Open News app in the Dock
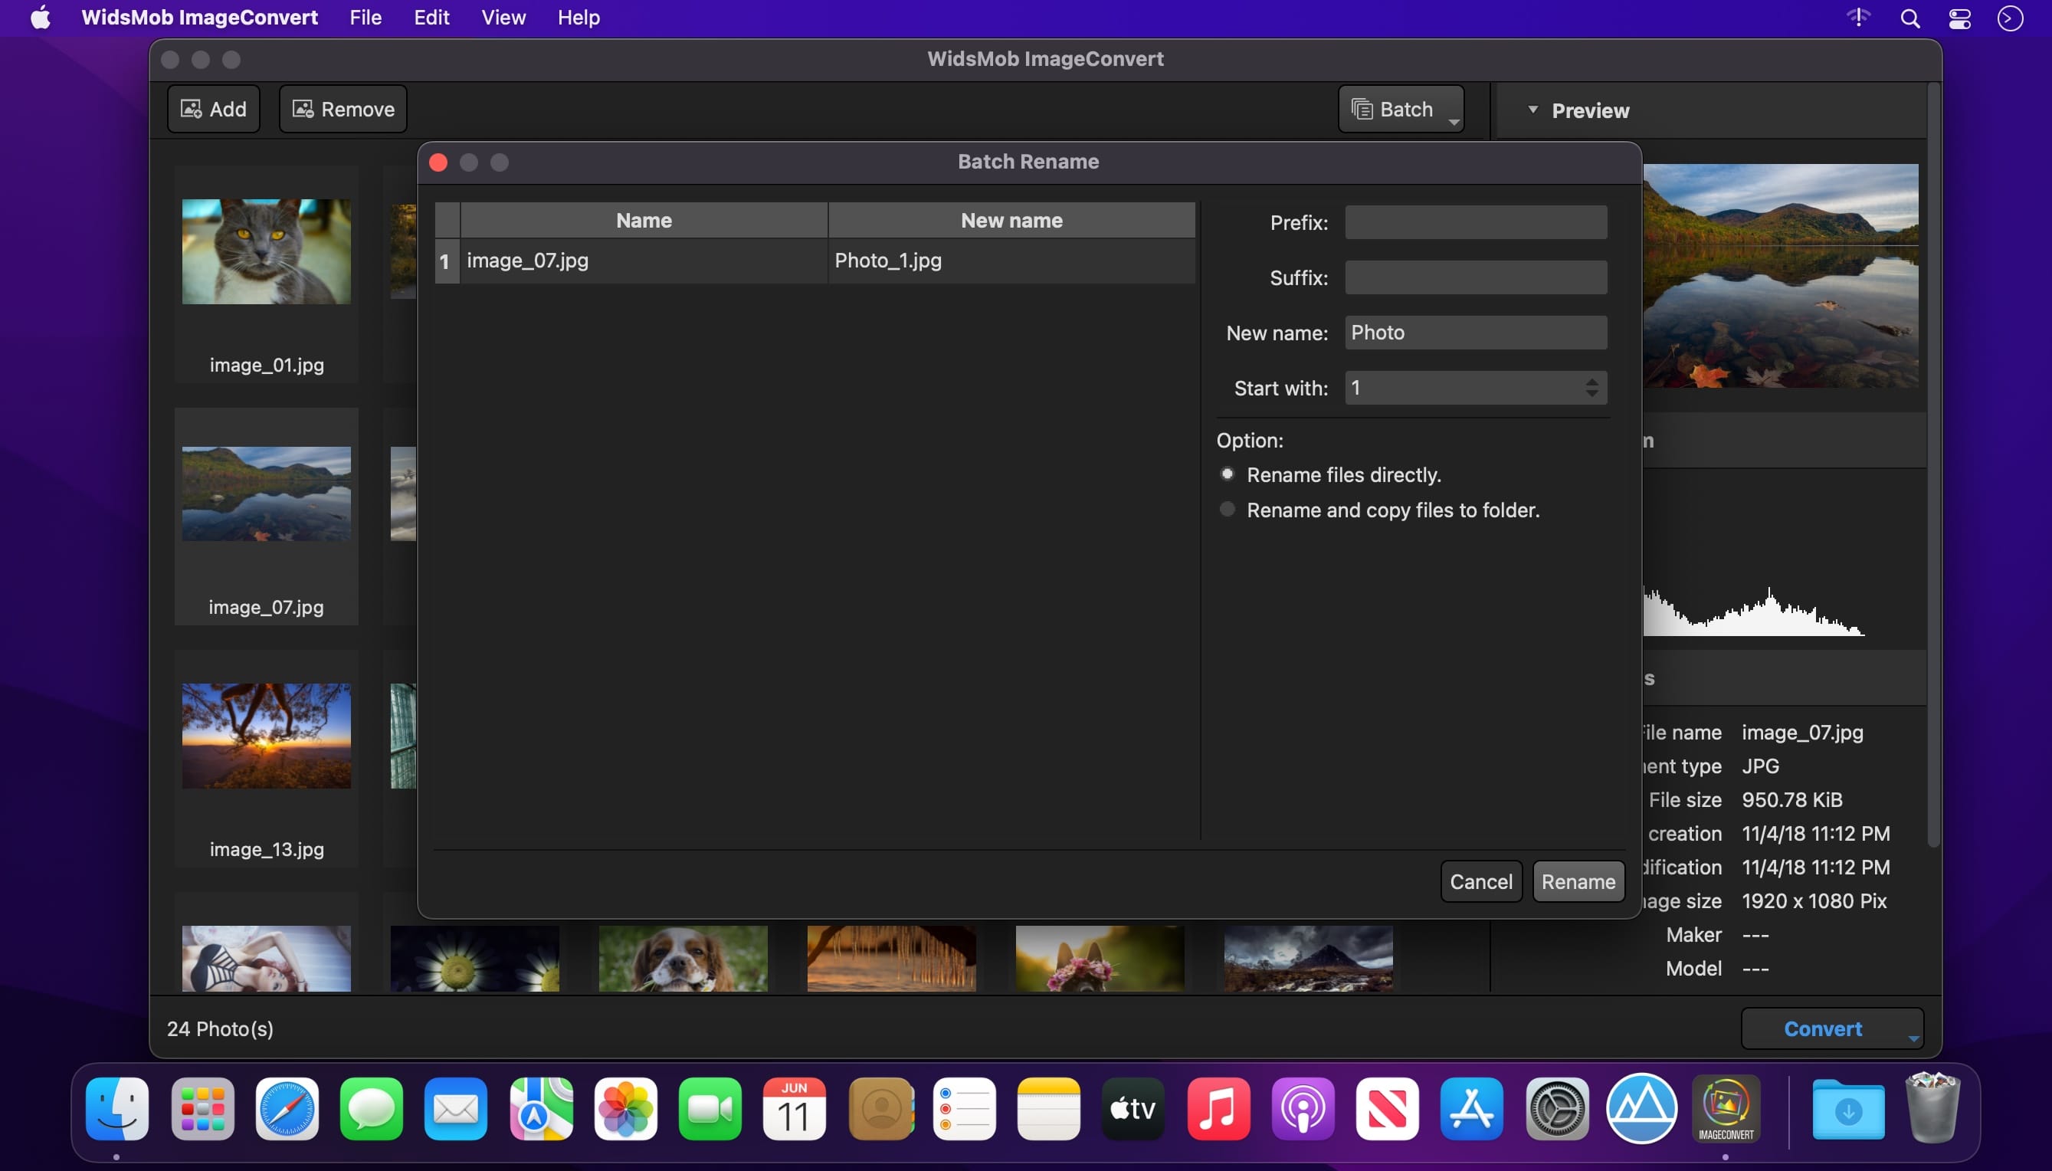Image resolution: width=2052 pixels, height=1171 pixels. [x=1387, y=1109]
